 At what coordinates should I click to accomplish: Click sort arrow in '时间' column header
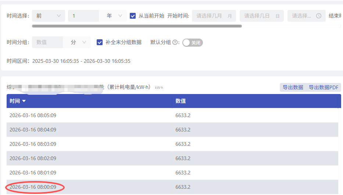[x=24, y=101]
